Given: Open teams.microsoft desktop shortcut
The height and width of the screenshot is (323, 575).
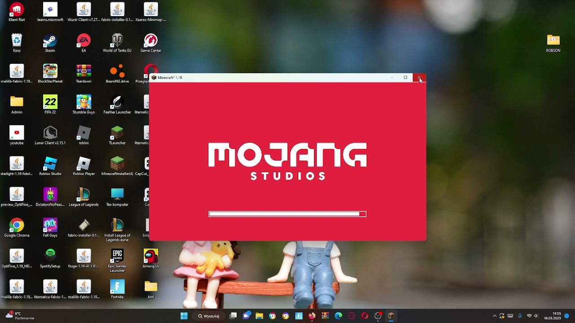Looking at the screenshot, I should [x=50, y=12].
